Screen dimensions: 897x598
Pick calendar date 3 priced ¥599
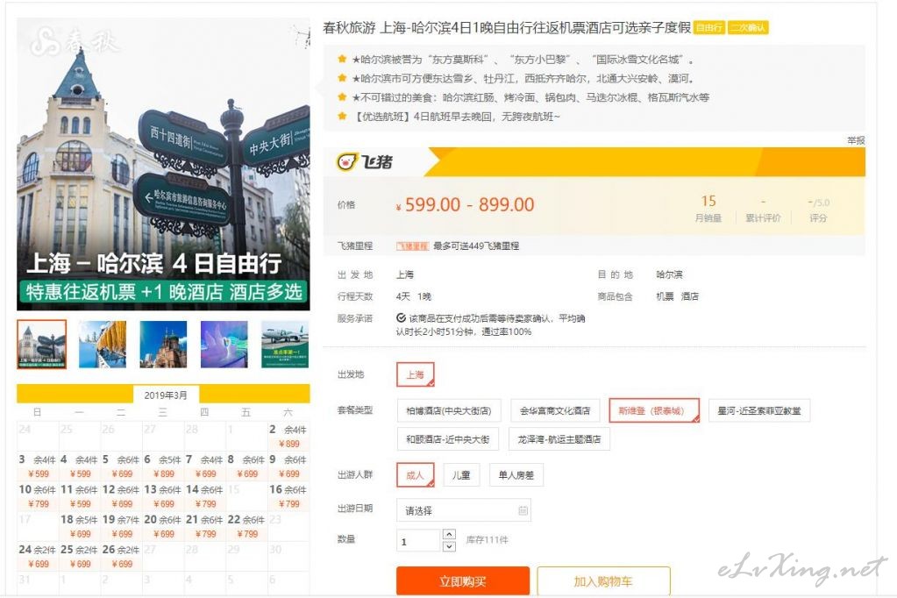coord(38,466)
